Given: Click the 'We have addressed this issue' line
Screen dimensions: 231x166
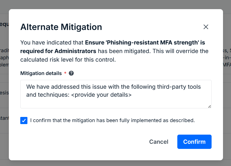Looking at the screenshot, I should click(x=113, y=87).
